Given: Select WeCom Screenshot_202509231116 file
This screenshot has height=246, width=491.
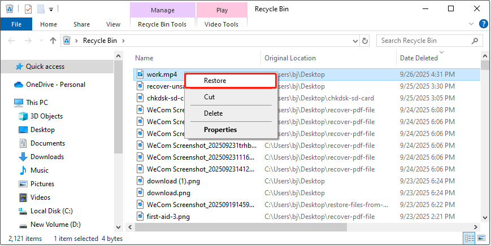Looking at the screenshot, I should 201,157.
